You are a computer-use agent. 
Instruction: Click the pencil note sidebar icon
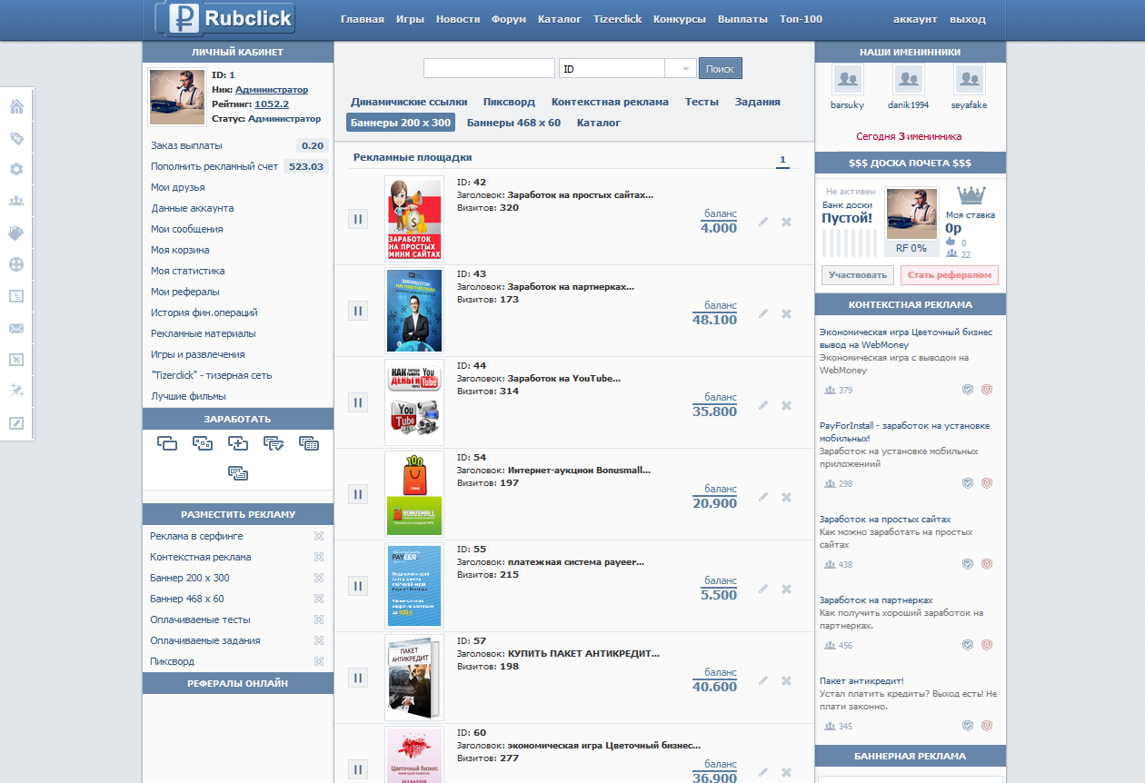coord(15,422)
